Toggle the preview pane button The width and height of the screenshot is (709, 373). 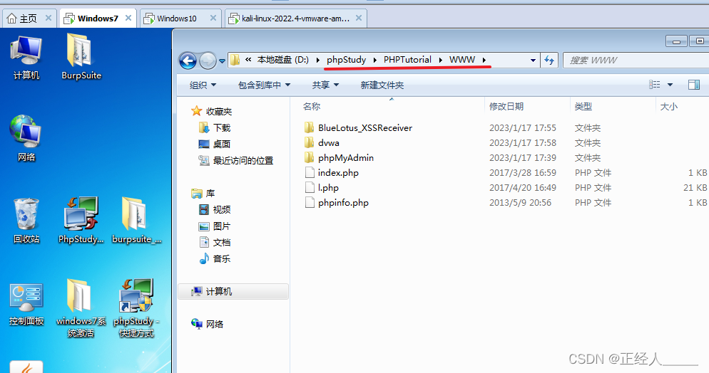(694, 85)
